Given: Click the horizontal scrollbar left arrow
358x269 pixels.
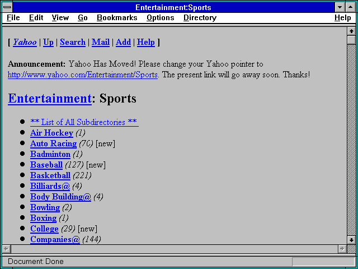Looking at the screenshot, I should tap(6, 249).
